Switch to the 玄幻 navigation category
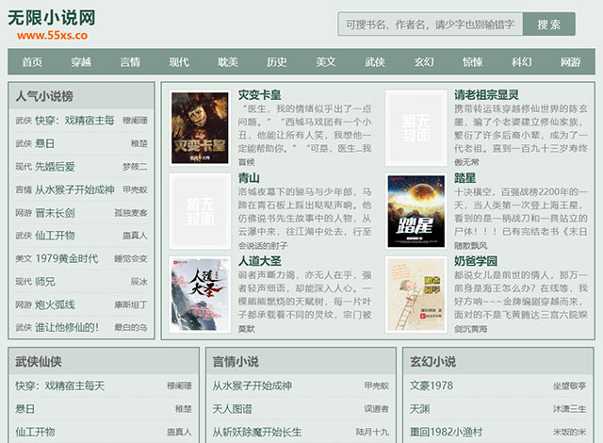 pyautogui.click(x=424, y=62)
